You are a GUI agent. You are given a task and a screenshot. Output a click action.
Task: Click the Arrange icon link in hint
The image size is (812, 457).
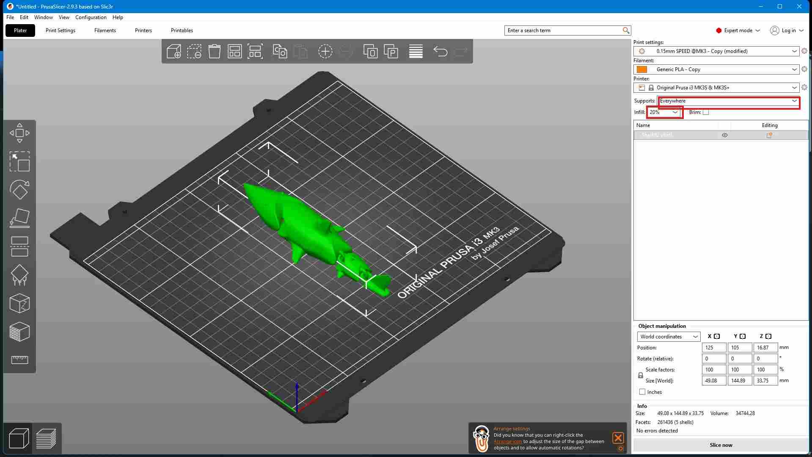[508, 442]
